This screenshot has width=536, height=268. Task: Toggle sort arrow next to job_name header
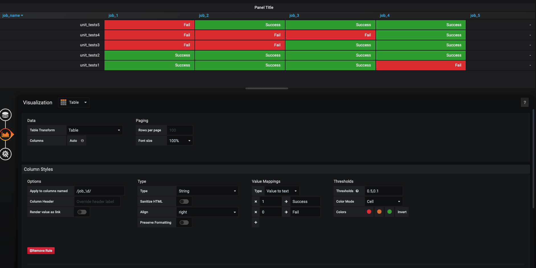pyautogui.click(x=22, y=16)
